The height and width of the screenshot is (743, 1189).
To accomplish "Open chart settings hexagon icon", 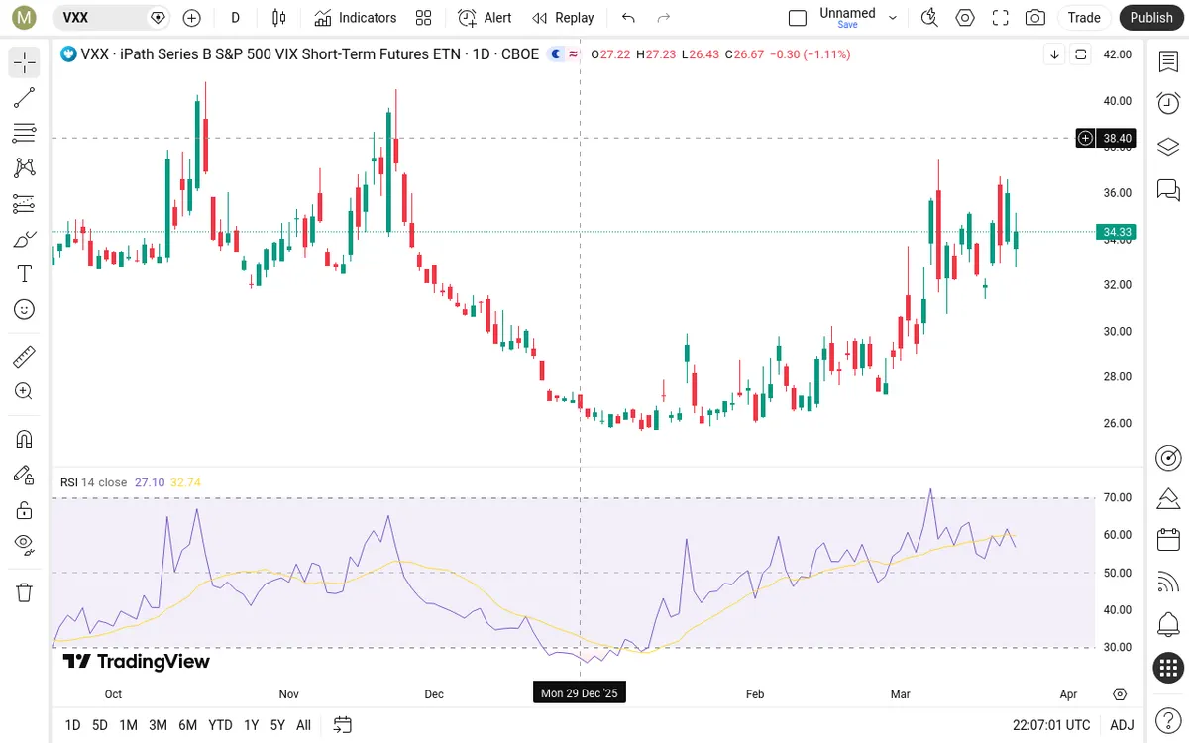I will [x=965, y=17].
